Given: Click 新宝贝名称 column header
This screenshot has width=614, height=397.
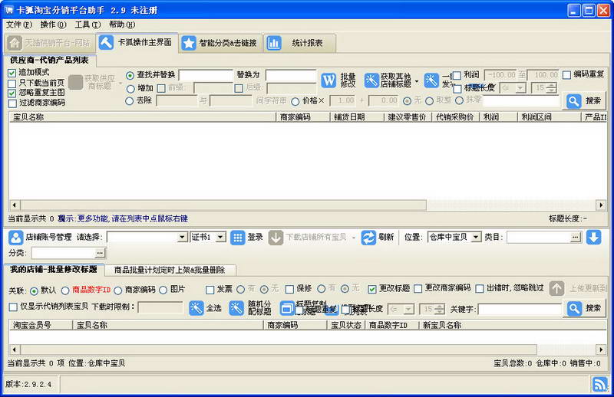Looking at the screenshot, I should point(513,325).
